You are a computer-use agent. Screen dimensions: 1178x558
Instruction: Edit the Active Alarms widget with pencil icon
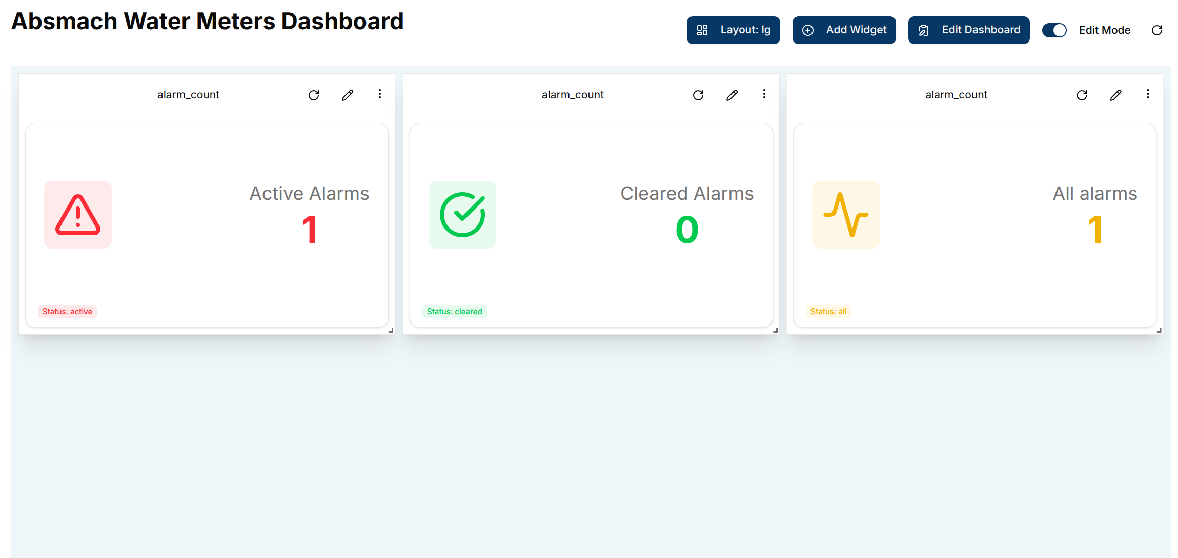pyautogui.click(x=348, y=95)
